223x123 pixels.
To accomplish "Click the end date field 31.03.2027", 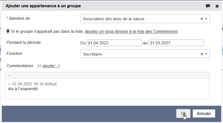I will pos(176,43).
